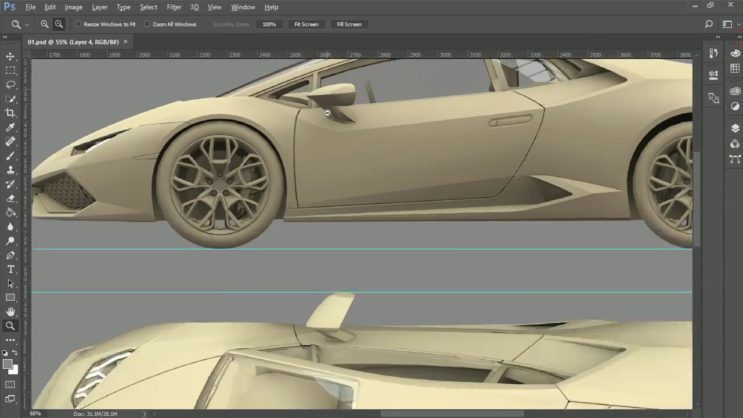The image size is (743, 418).
Task: Select the Clone Stamp tool
Action: click(10, 170)
